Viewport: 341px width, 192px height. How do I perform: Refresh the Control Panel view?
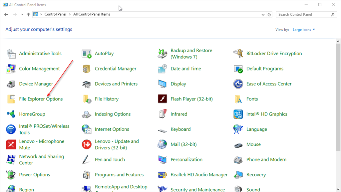269,15
